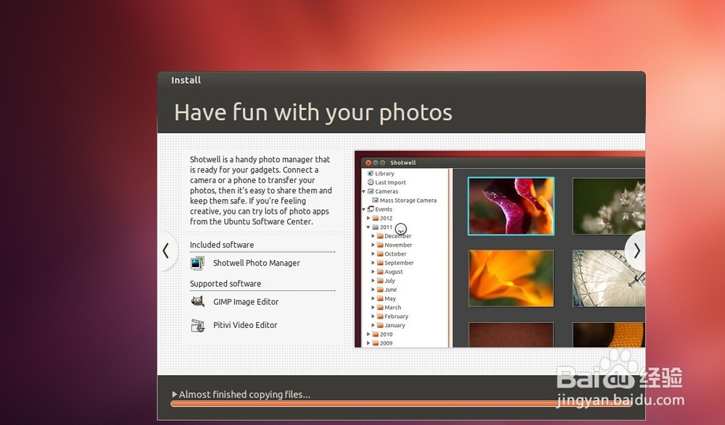725x425 pixels.
Task: Click the right arrow to view next slide
Action: click(x=637, y=251)
